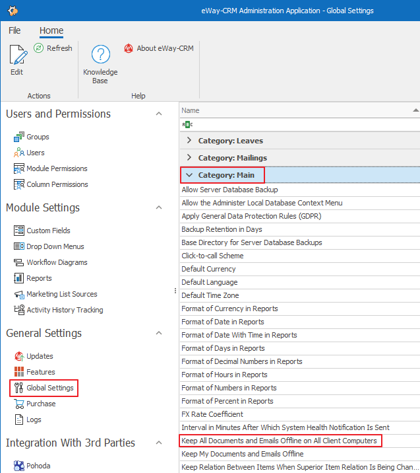Click the eWay-CRM app icon in title bar
Viewport: 420px width, 473px height.
[13, 11]
